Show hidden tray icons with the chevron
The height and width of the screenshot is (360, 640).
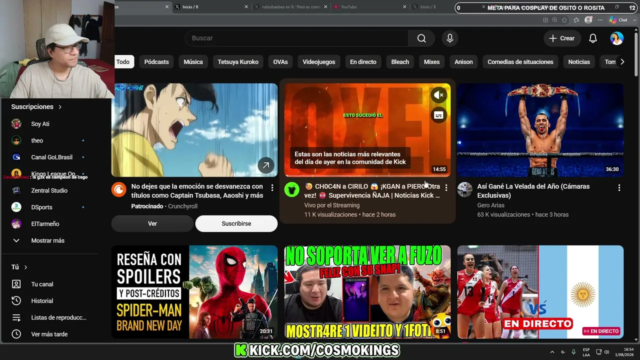click(552, 352)
